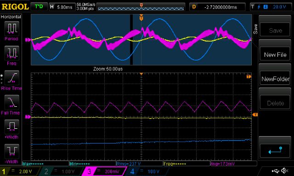Toggle the muted speaker sound icon
The width and height of the screenshot is (294, 176).
(285, 170)
